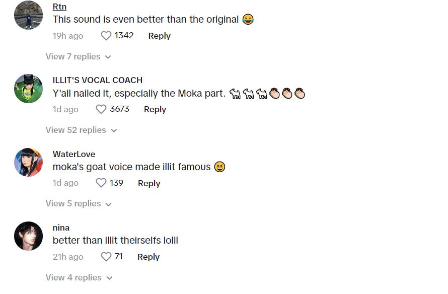Reply to nina's comment
This screenshot has width=448, height=294.
[148, 257]
